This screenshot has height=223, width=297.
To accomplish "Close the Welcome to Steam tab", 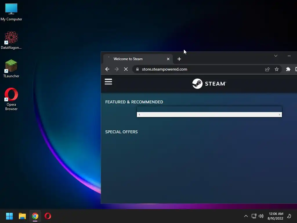I will pos(168,59).
